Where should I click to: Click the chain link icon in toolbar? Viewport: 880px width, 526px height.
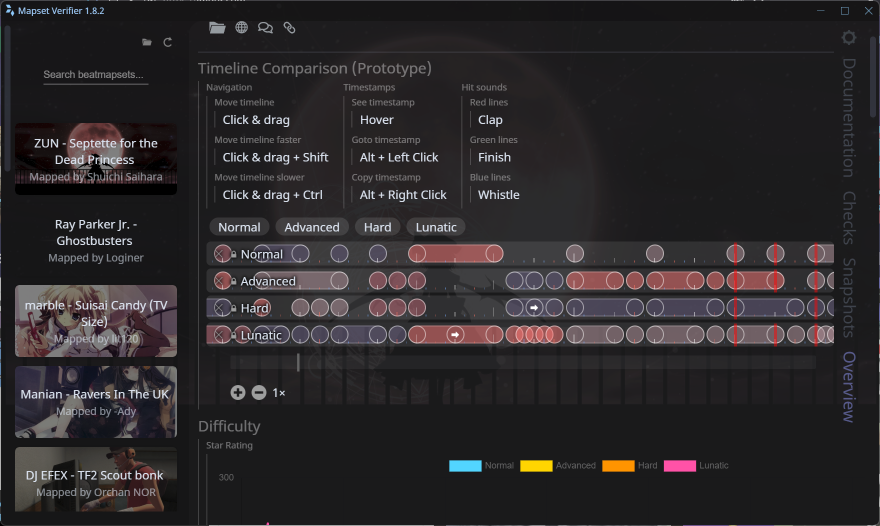[x=289, y=28]
